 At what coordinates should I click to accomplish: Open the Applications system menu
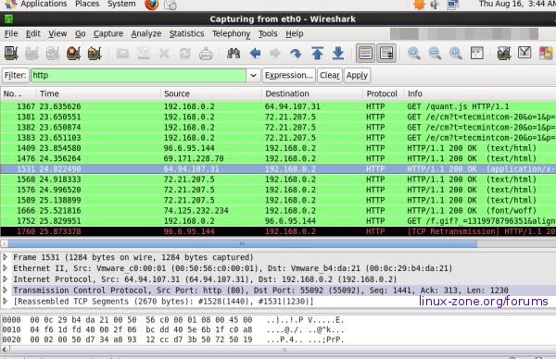coord(44,4)
